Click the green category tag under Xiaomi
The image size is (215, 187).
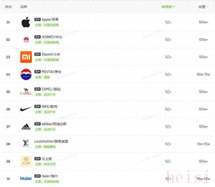(47, 60)
